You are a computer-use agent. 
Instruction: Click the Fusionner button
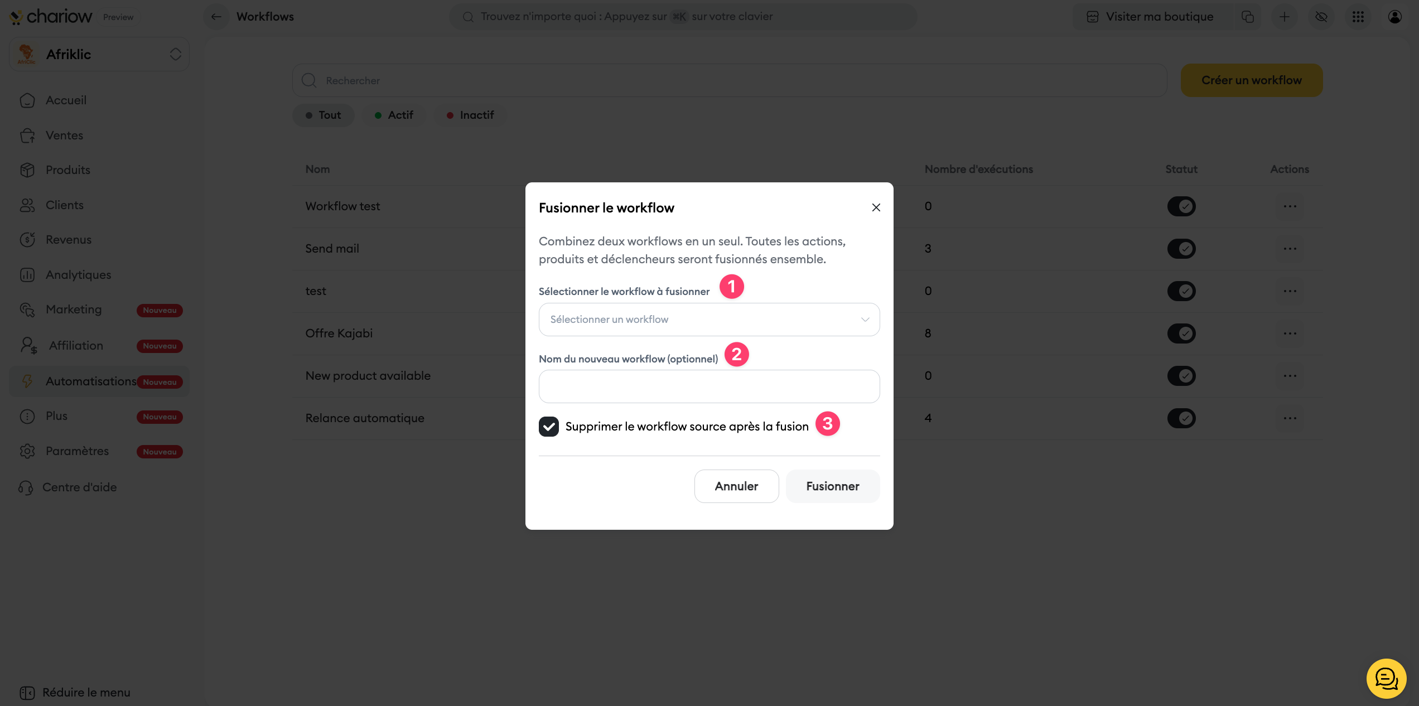click(x=832, y=486)
